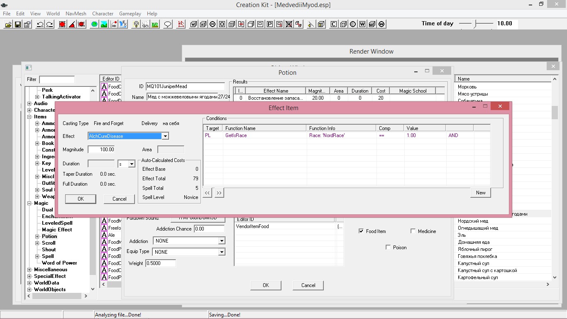
Task: Uncheck the Food Item checkbox
Action: (x=361, y=231)
